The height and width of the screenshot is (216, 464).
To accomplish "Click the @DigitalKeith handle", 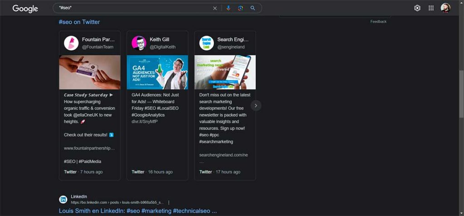I will [x=163, y=47].
